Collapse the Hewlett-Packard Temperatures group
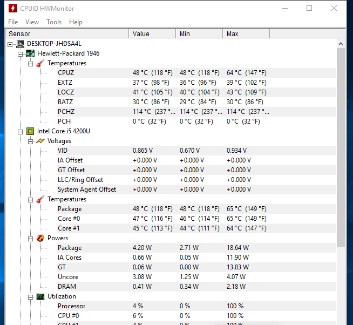 (30, 64)
